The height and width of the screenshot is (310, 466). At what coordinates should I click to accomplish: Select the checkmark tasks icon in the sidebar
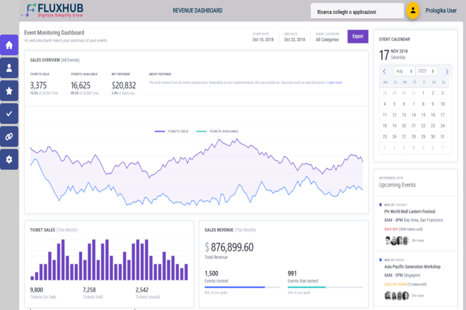(x=9, y=113)
